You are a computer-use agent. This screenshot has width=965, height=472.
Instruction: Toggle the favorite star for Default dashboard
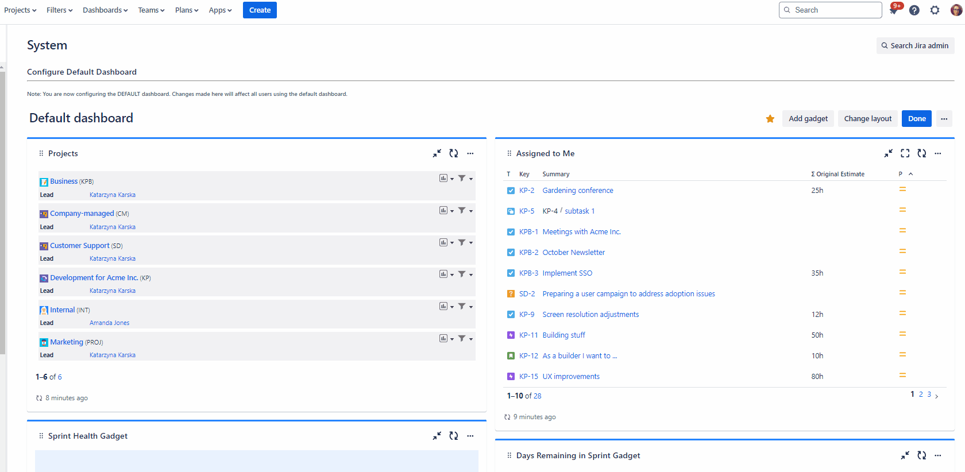click(770, 119)
